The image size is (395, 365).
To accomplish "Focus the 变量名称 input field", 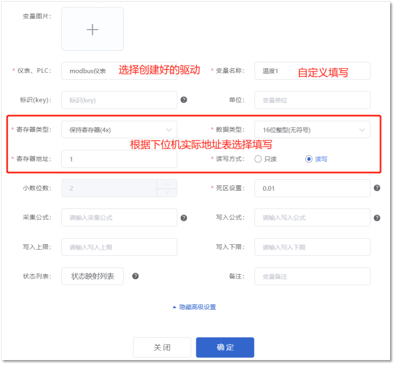I will point(312,71).
